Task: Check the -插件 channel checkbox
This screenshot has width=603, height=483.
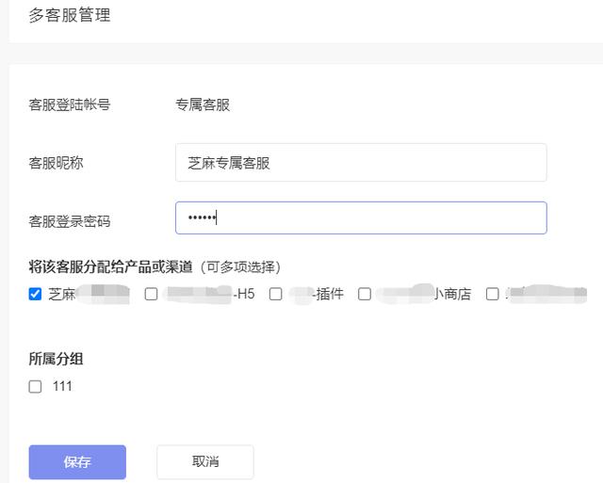Action: [x=275, y=295]
